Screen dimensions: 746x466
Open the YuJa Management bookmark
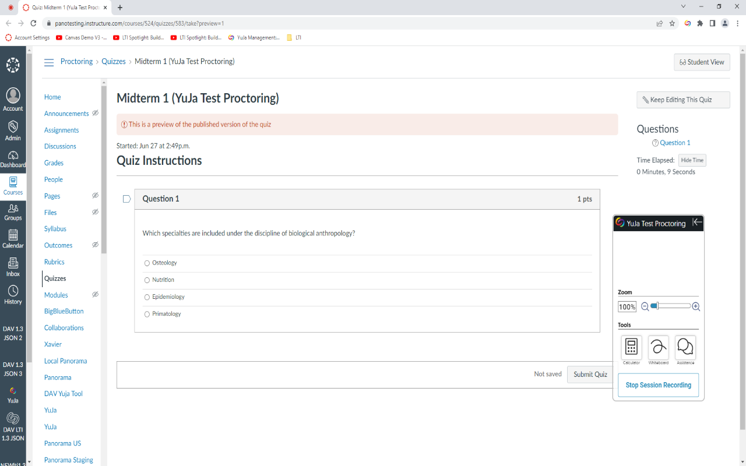254,38
